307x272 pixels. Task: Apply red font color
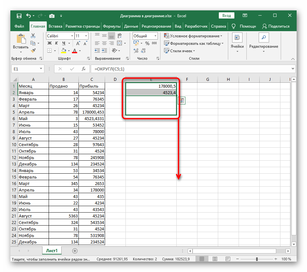(75, 51)
